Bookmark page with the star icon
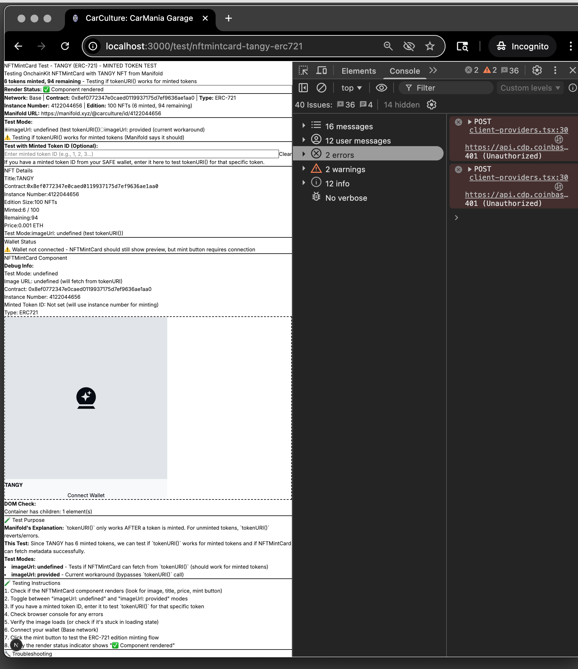 pos(430,46)
